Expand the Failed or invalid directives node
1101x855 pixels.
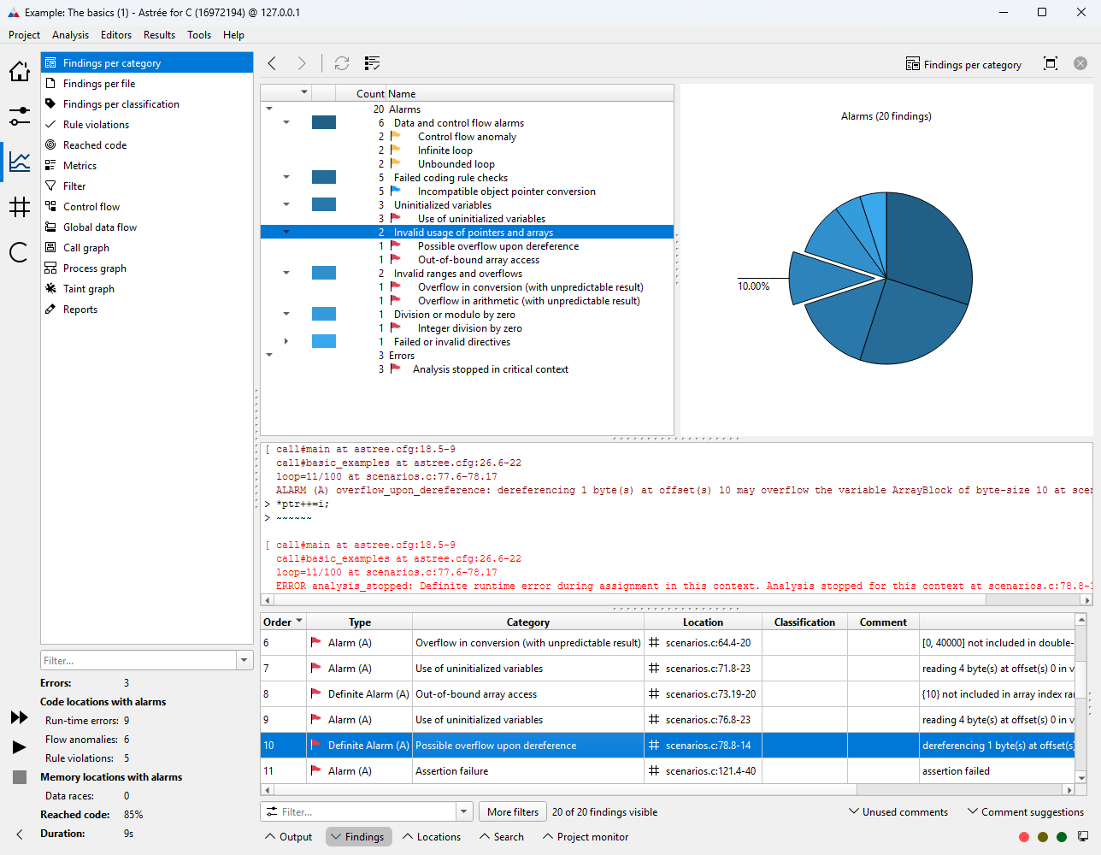[287, 341]
